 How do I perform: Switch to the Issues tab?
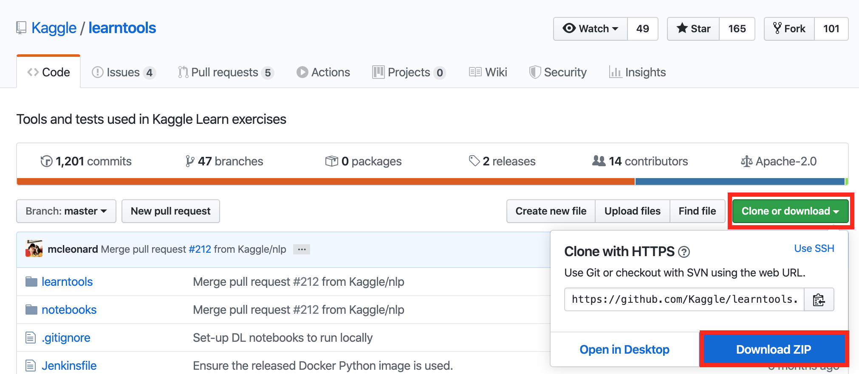[x=124, y=73]
